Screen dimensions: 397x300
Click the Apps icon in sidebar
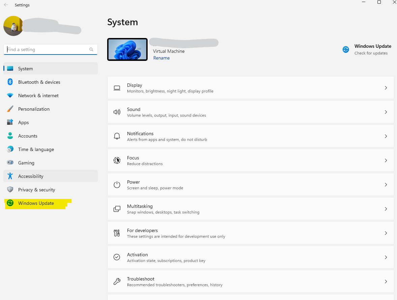(10, 122)
